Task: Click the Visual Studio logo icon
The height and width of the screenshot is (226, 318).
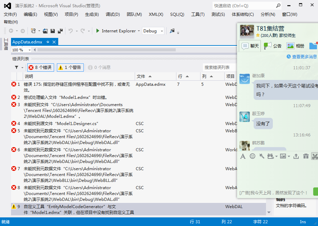Action: click(8, 6)
